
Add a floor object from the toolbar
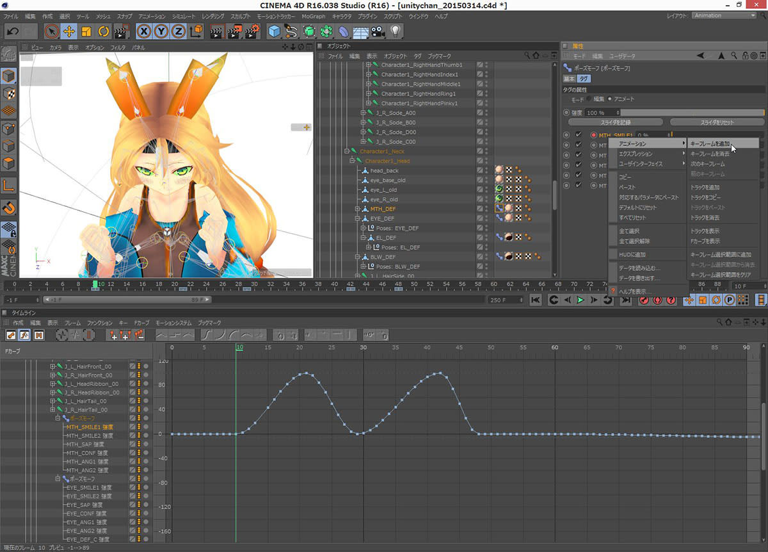(361, 31)
